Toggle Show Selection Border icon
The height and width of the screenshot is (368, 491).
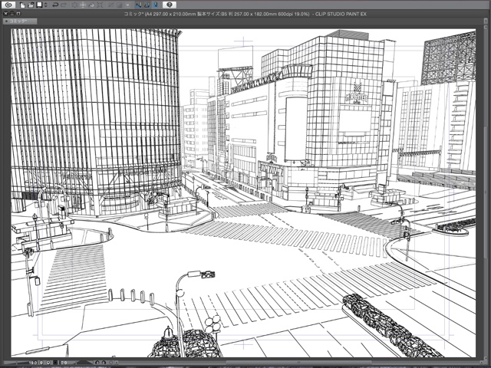[128, 5]
